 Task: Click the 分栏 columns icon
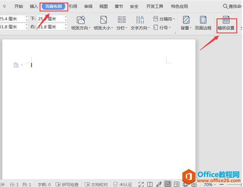121,20
